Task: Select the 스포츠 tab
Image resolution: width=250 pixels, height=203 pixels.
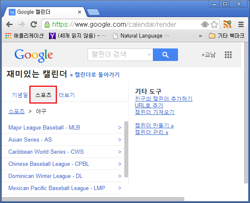Action: 43,95
